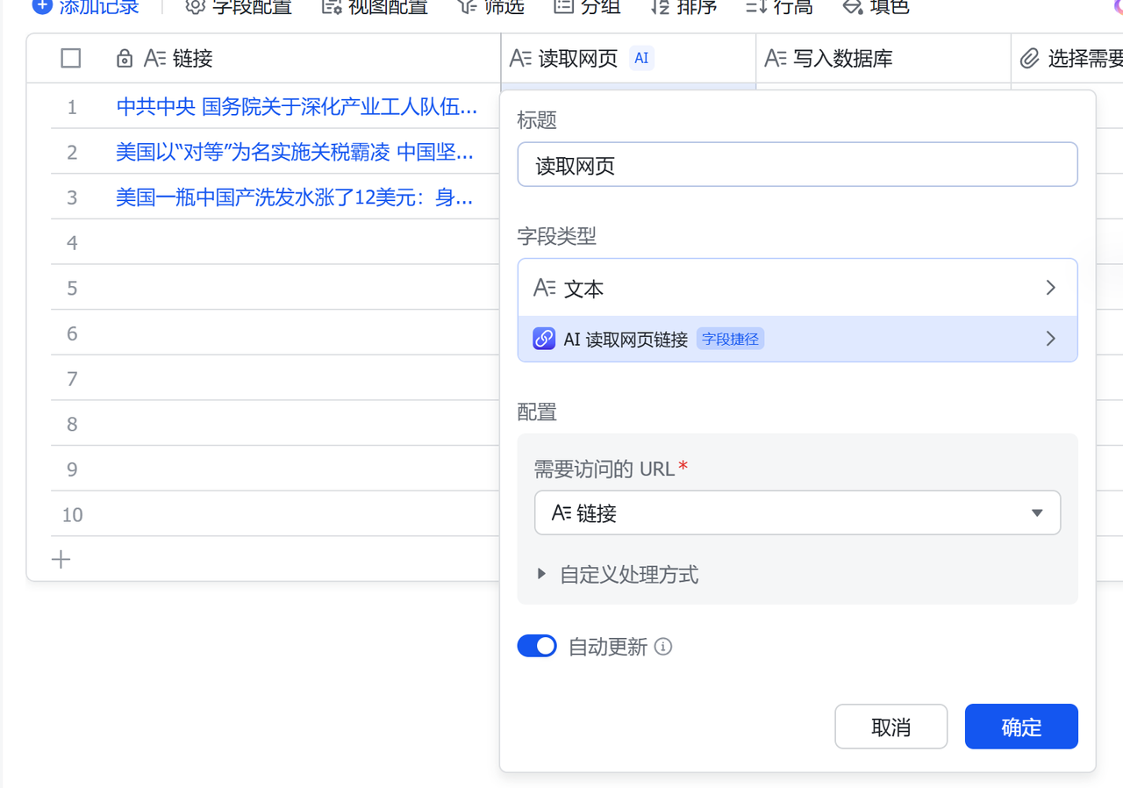
Task: Click the plus icon near 添加记录
Action: pos(43,6)
